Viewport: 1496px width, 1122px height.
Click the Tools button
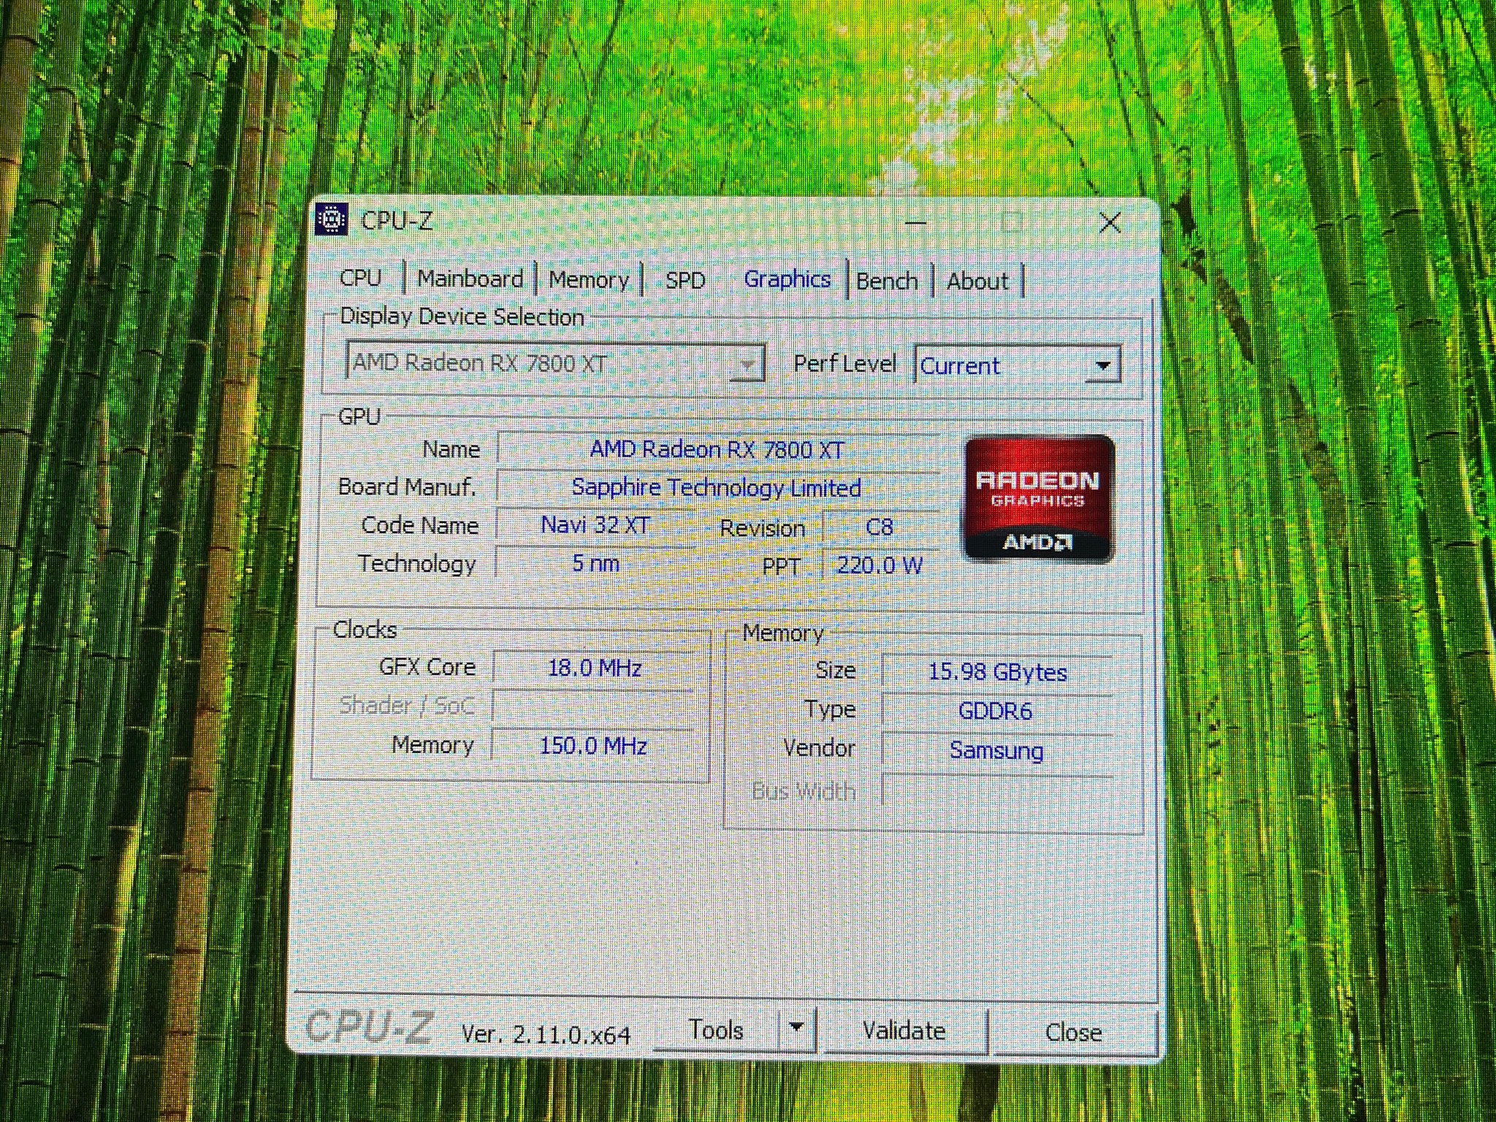[x=716, y=1029]
